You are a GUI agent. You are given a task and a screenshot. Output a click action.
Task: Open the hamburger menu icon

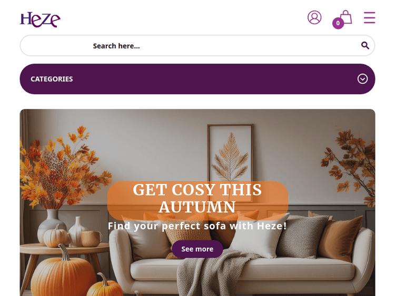[369, 17]
